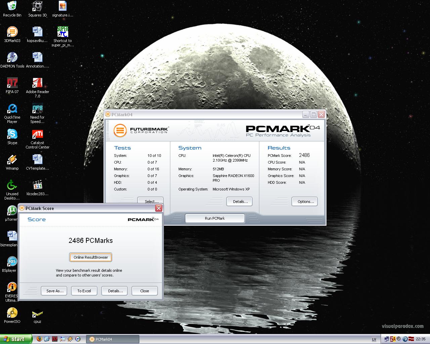Image resolution: width=430 pixels, height=344 pixels.
Task: Click Firefox in the Quick Launch bar
Action: point(39,339)
